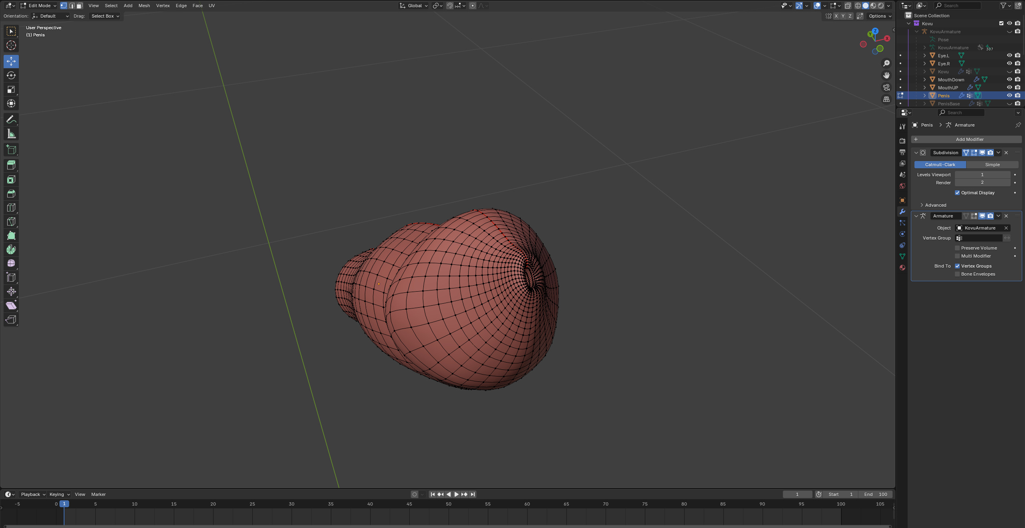Choose the Loop Cut tool
Screen dimensions: 1025x528
pos(11,208)
